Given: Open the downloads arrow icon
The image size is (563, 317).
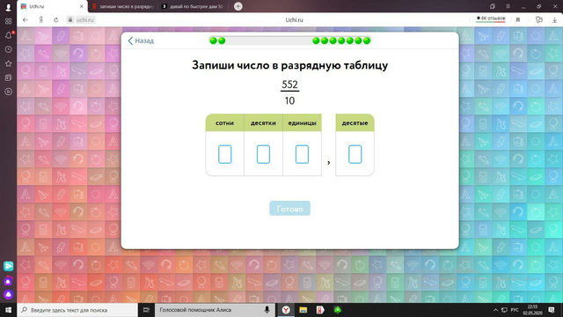Looking at the screenshot, I should click(554, 19).
